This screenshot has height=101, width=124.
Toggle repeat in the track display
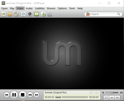(x=91, y=92)
